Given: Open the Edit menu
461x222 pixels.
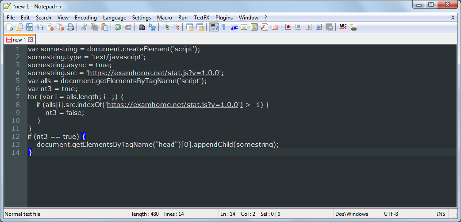Looking at the screenshot, I should (25, 18).
